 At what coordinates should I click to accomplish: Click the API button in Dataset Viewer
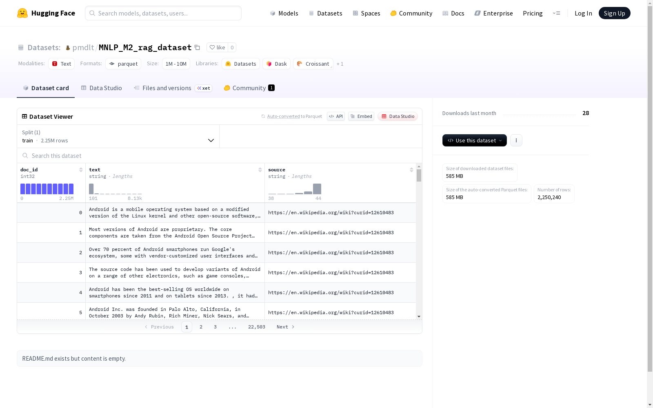coord(336,116)
